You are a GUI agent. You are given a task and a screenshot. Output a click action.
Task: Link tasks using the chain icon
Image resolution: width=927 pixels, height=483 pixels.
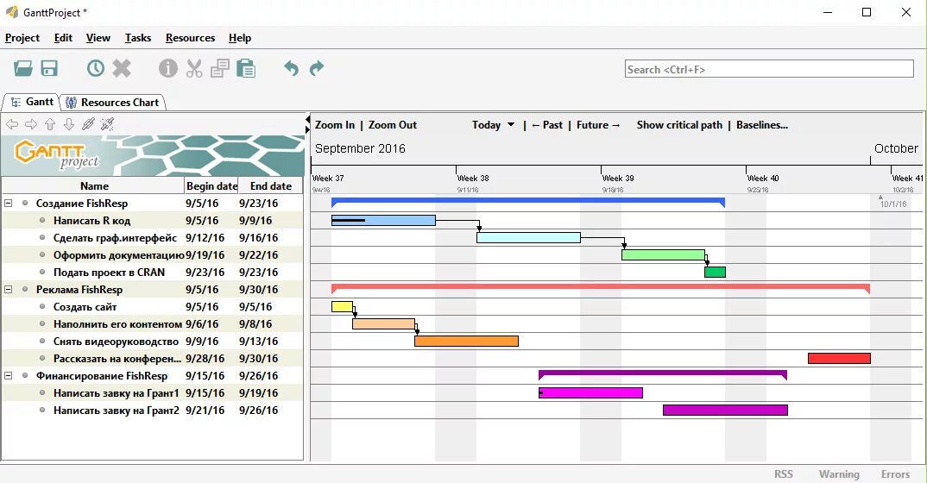[88, 124]
